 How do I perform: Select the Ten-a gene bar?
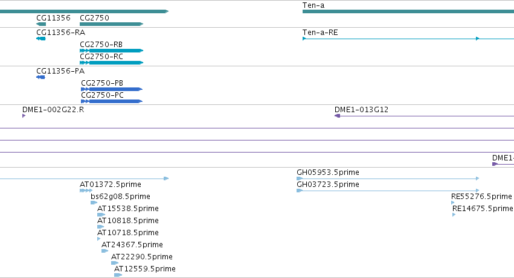408,11
